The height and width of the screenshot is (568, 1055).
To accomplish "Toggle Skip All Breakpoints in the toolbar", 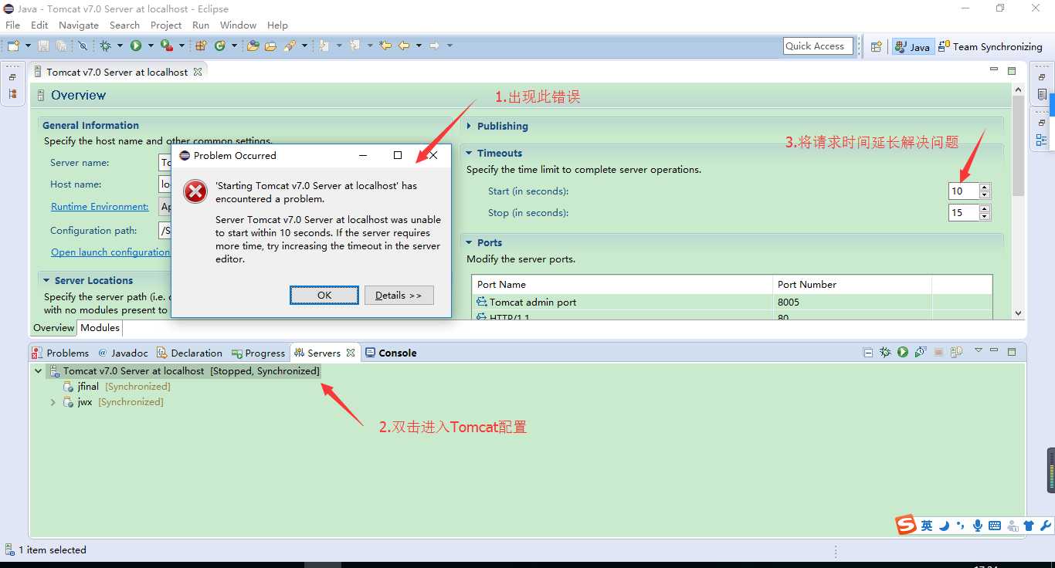I will [x=83, y=46].
